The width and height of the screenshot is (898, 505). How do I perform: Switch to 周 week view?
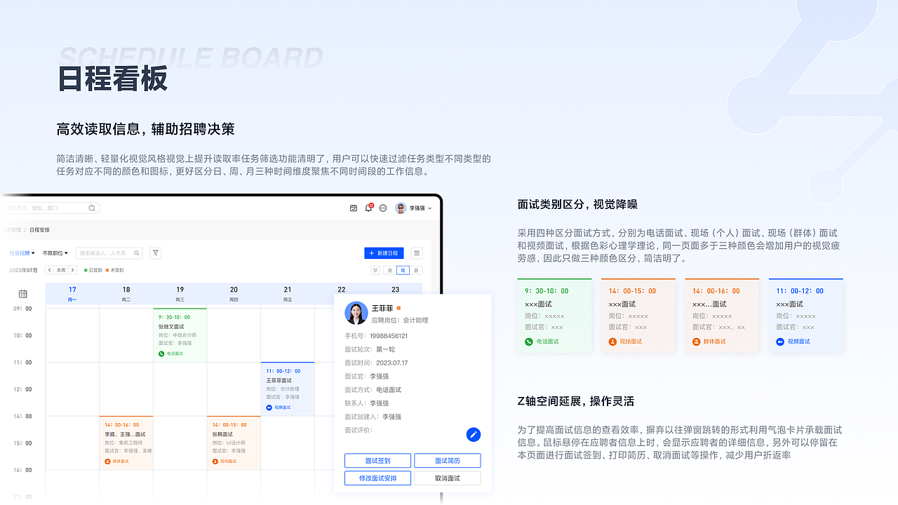403,271
